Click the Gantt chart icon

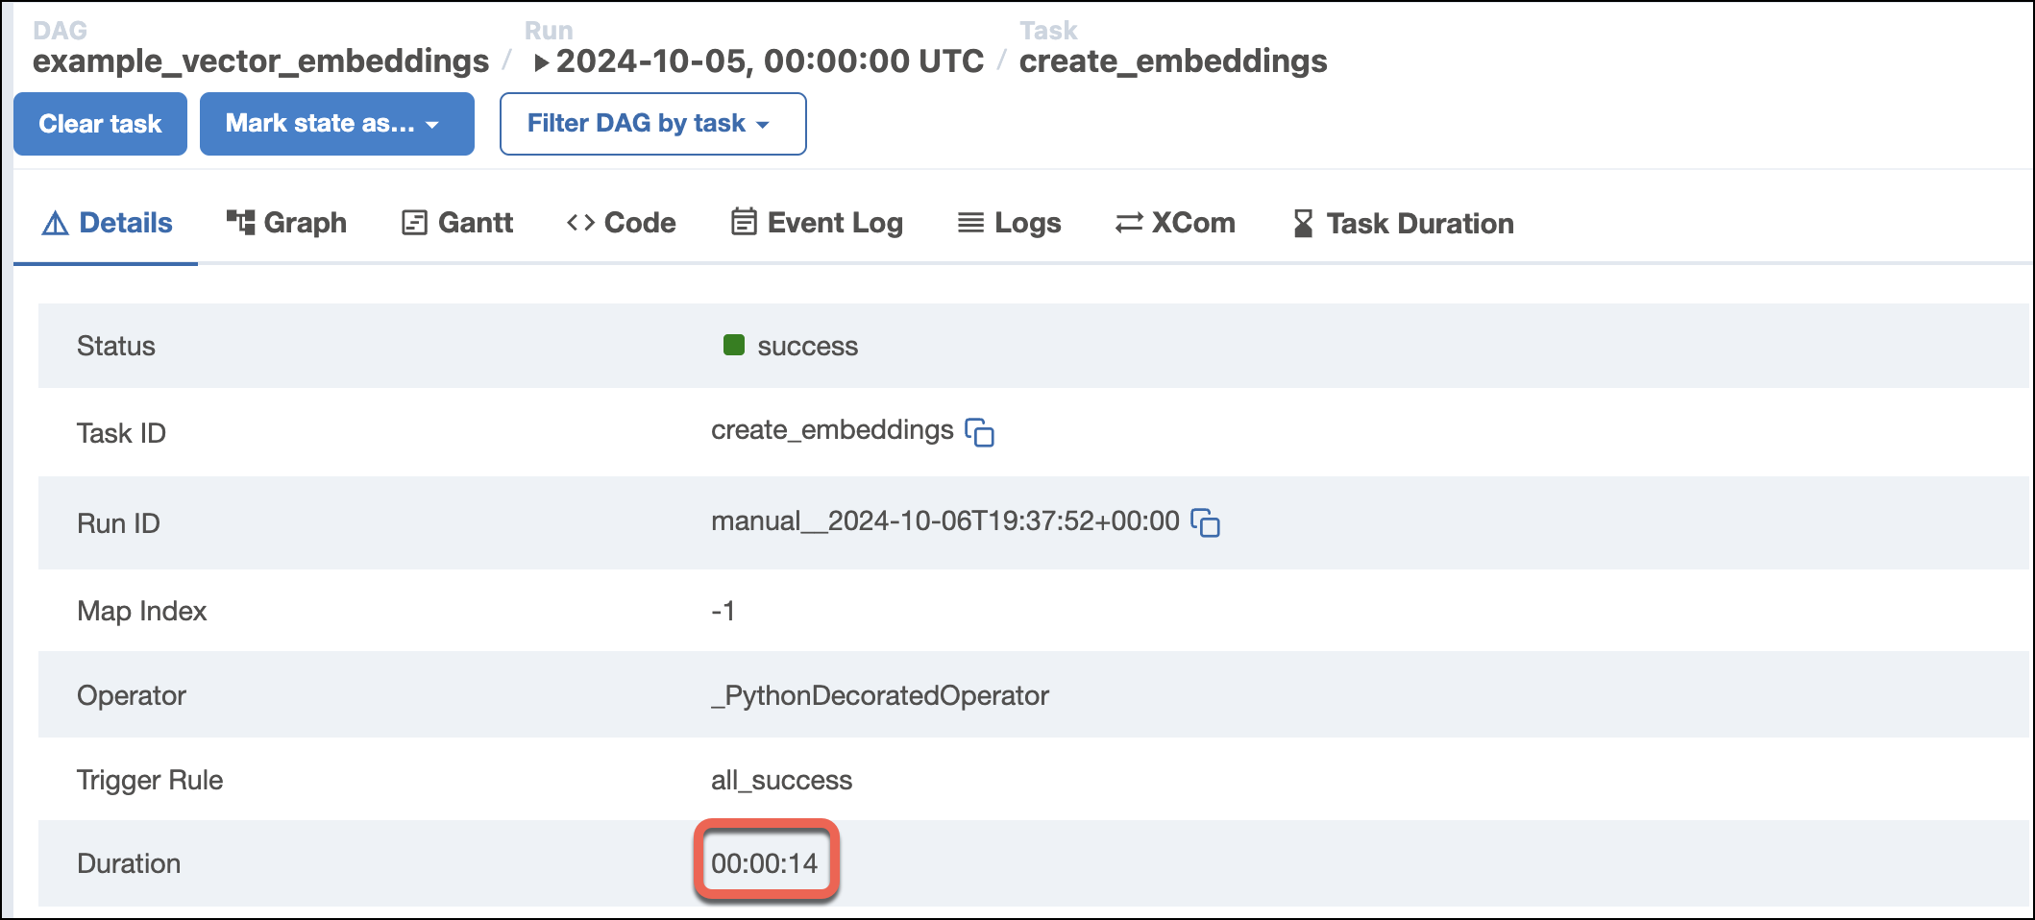click(412, 222)
